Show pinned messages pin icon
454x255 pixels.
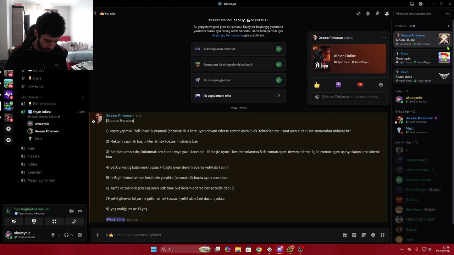[377, 13]
